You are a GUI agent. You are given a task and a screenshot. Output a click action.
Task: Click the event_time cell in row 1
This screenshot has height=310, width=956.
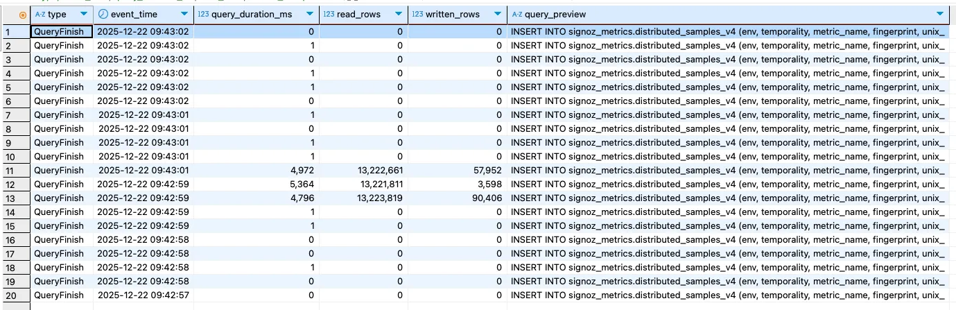click(143, 31)
